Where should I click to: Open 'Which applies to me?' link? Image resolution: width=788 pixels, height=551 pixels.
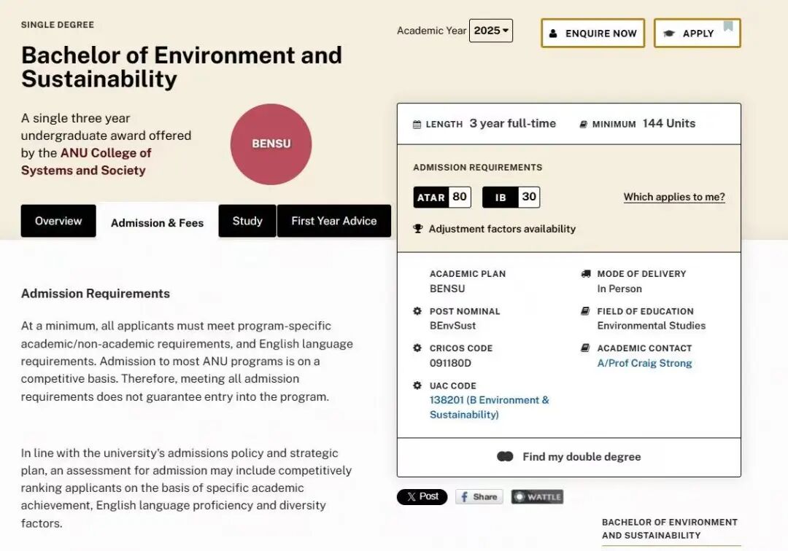click(674, 198)
